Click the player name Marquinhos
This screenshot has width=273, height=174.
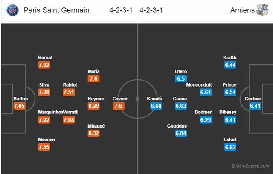[51, 112]
